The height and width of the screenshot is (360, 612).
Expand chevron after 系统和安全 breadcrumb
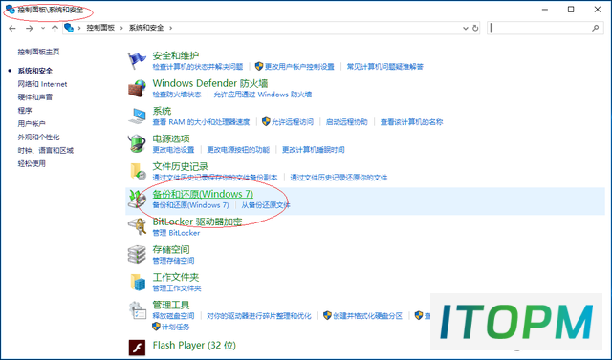170,28
